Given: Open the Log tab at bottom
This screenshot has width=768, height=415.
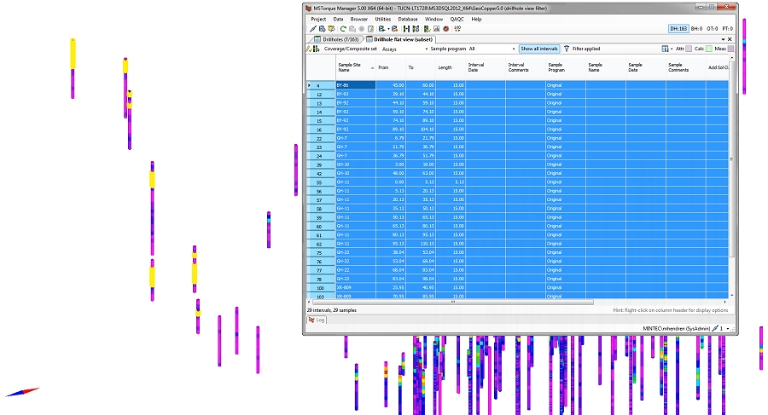Looking at the screenshot, I should (317, 320).
